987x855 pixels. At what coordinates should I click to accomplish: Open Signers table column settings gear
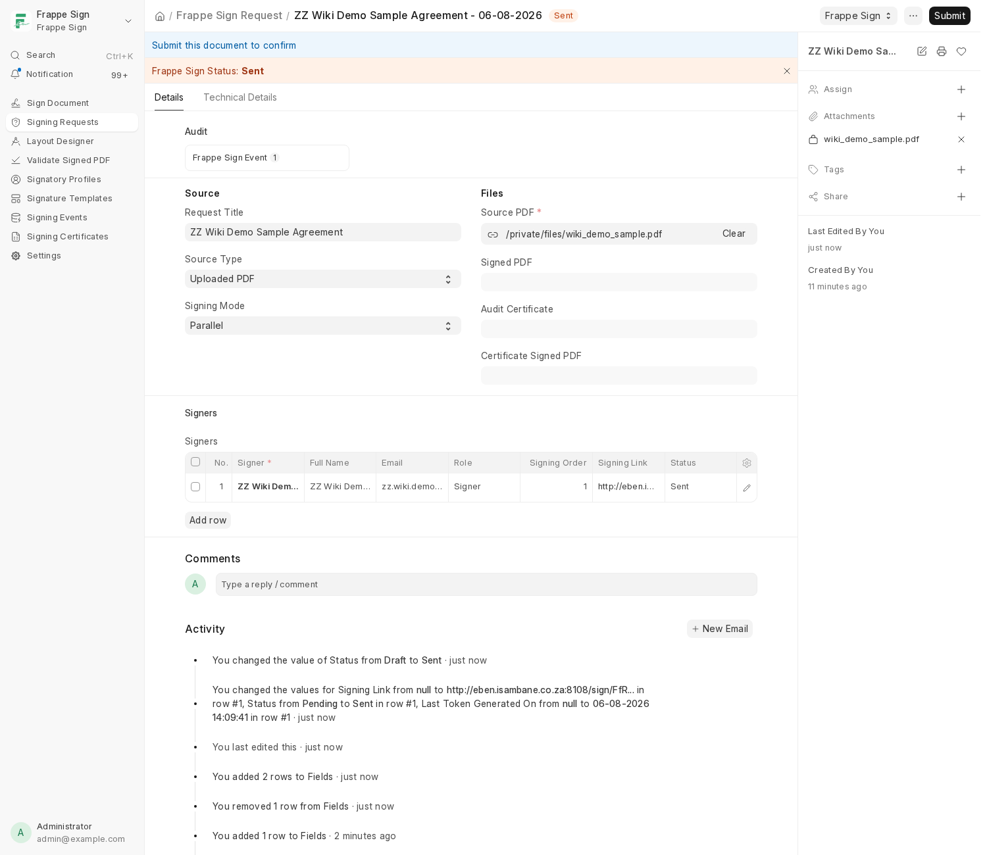point(747,463)
